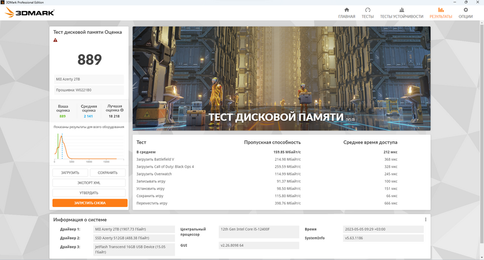Image resolution: width=484 pixels, height=260 pixels.
Task: Click the average access time 212 мкс
Action: point(391,152)
